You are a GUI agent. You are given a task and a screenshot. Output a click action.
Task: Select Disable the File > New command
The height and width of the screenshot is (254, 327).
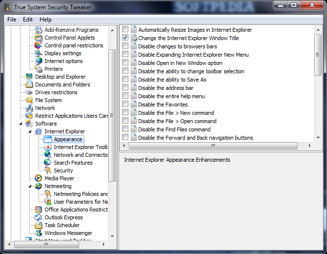(x=176, y=113)
